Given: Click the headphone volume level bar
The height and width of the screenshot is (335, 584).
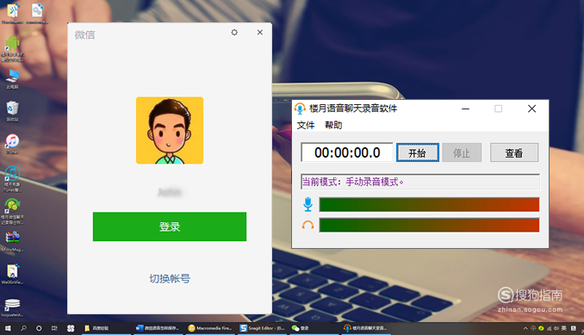Looking at the screenshot, I should point(429,225).
